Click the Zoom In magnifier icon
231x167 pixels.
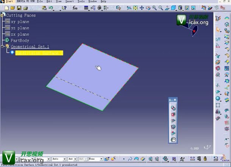click(155, 8)
